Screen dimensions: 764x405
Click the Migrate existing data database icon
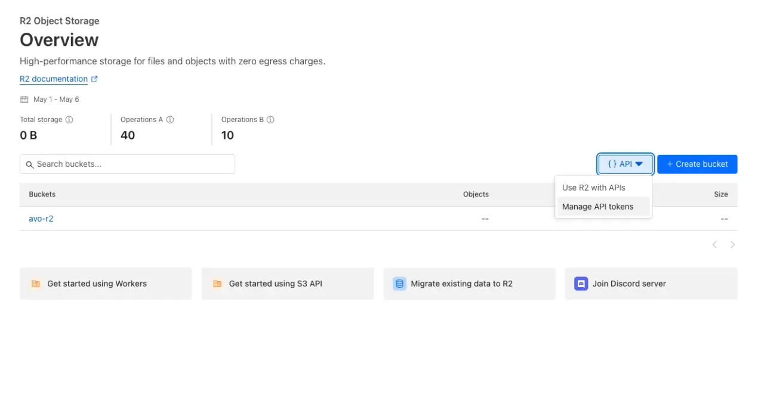[x=399, y=283]
